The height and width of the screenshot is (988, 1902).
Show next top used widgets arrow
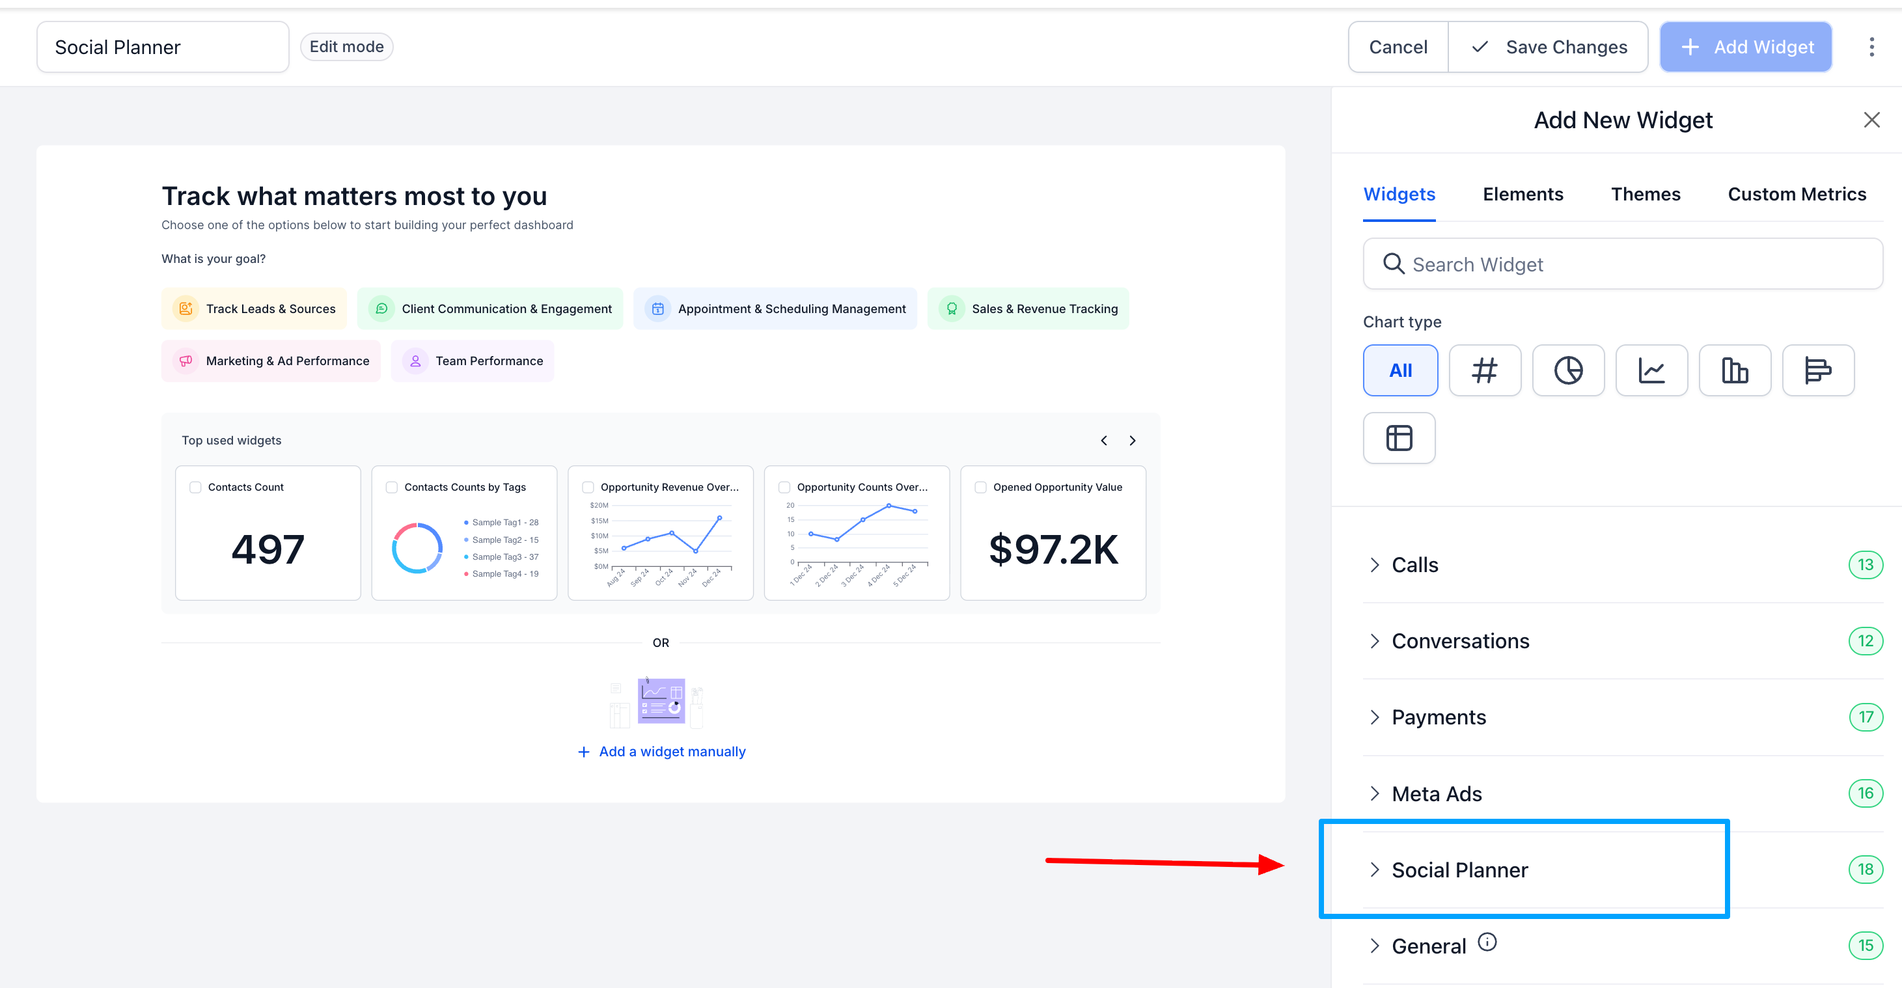[1132, 441]
